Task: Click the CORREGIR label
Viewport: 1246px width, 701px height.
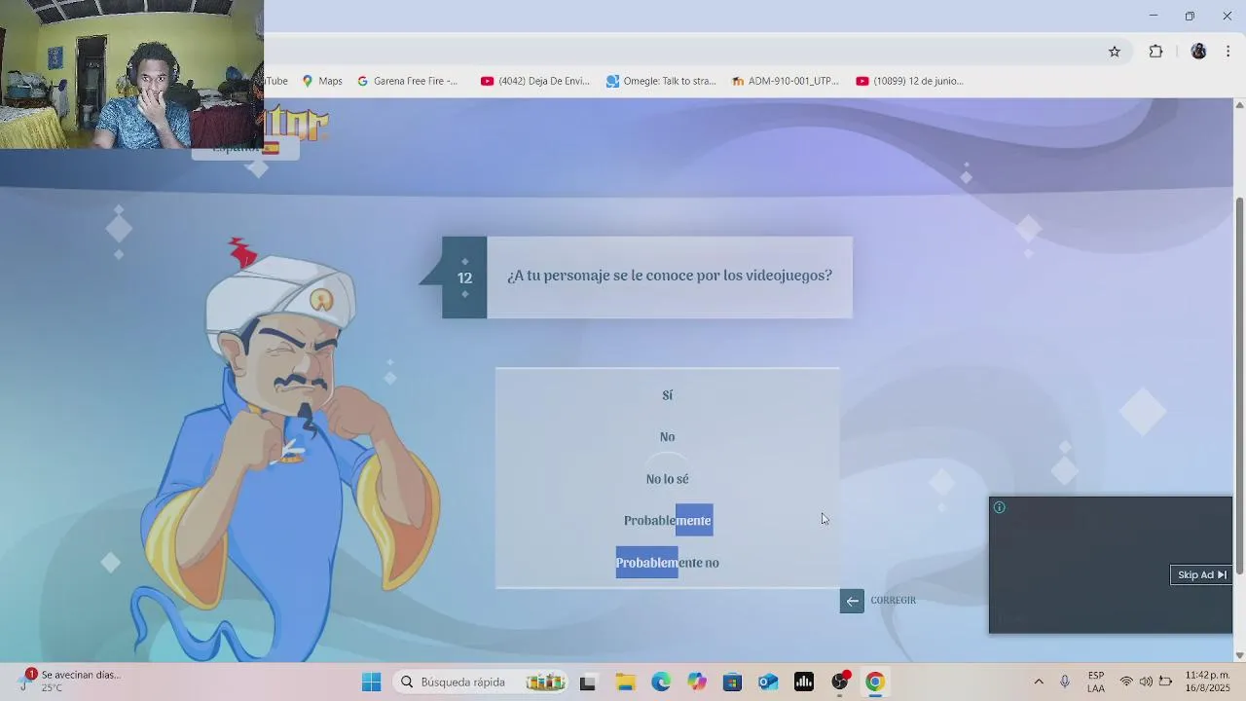Action: tap(893, 601)
